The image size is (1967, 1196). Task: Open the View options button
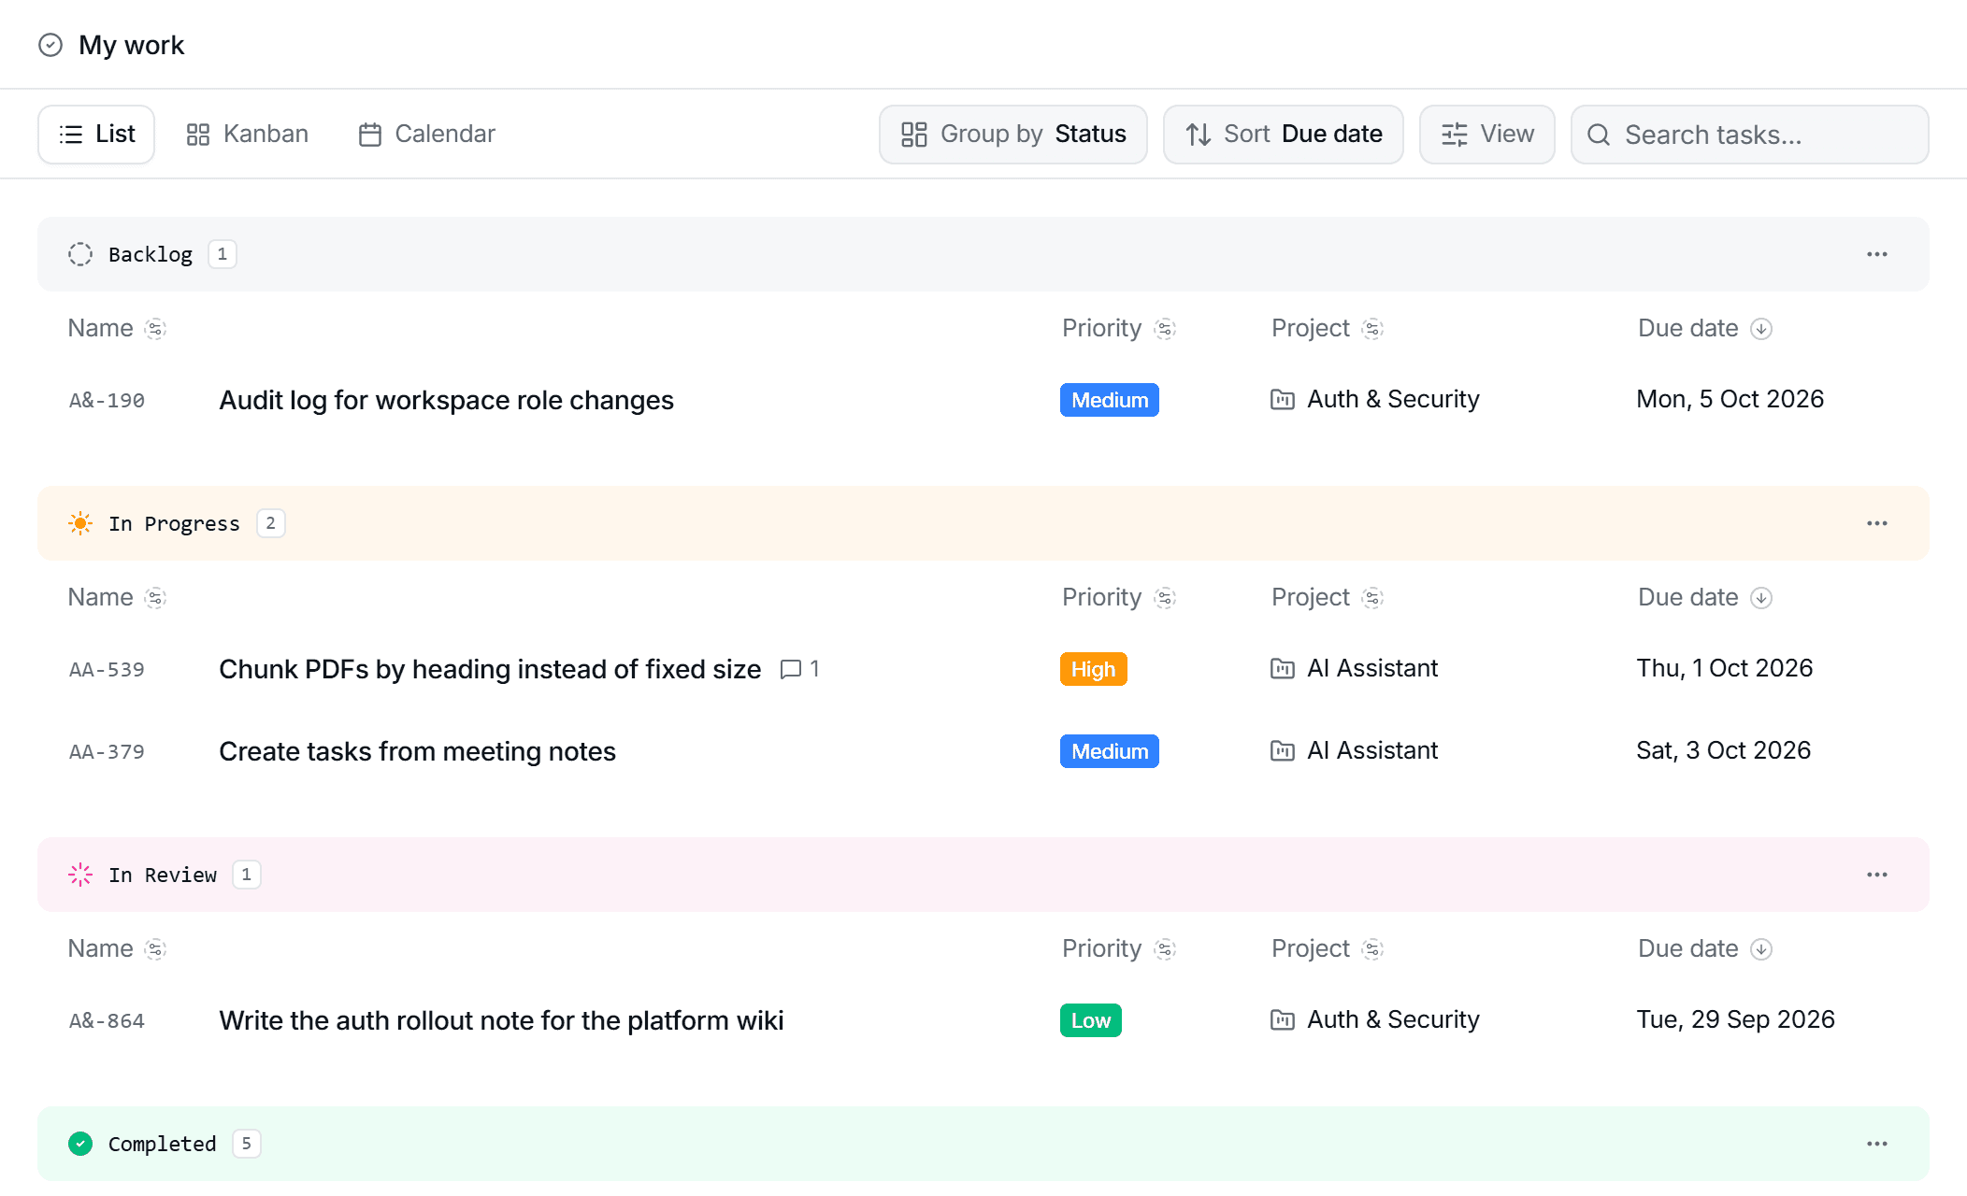point(1487,135)
